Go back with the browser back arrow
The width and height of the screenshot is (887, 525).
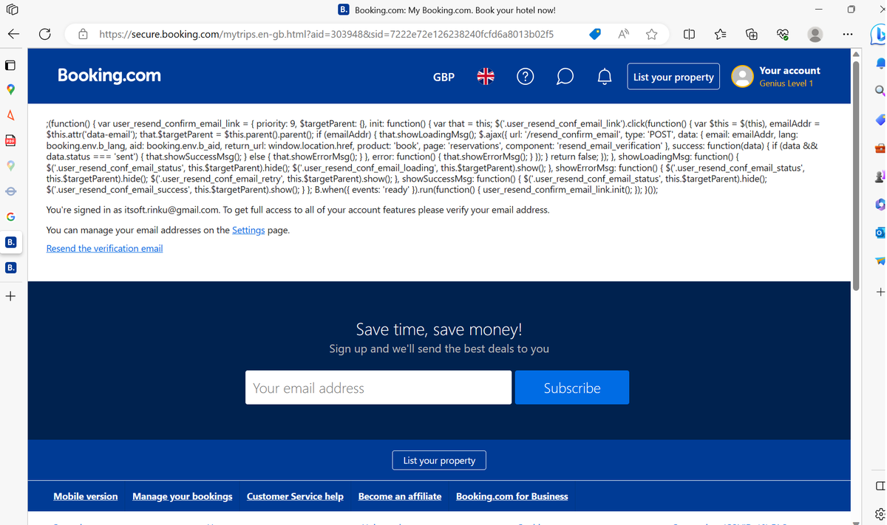click(13, 34)
